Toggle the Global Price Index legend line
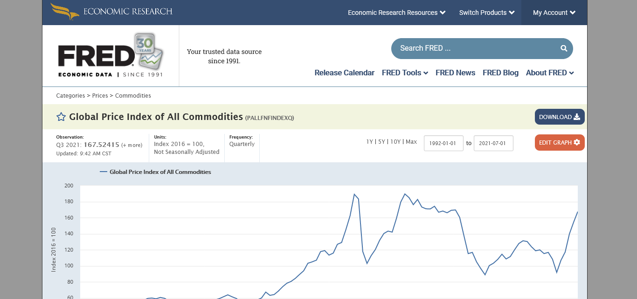The image size is (637, 299). coord(155,172)
